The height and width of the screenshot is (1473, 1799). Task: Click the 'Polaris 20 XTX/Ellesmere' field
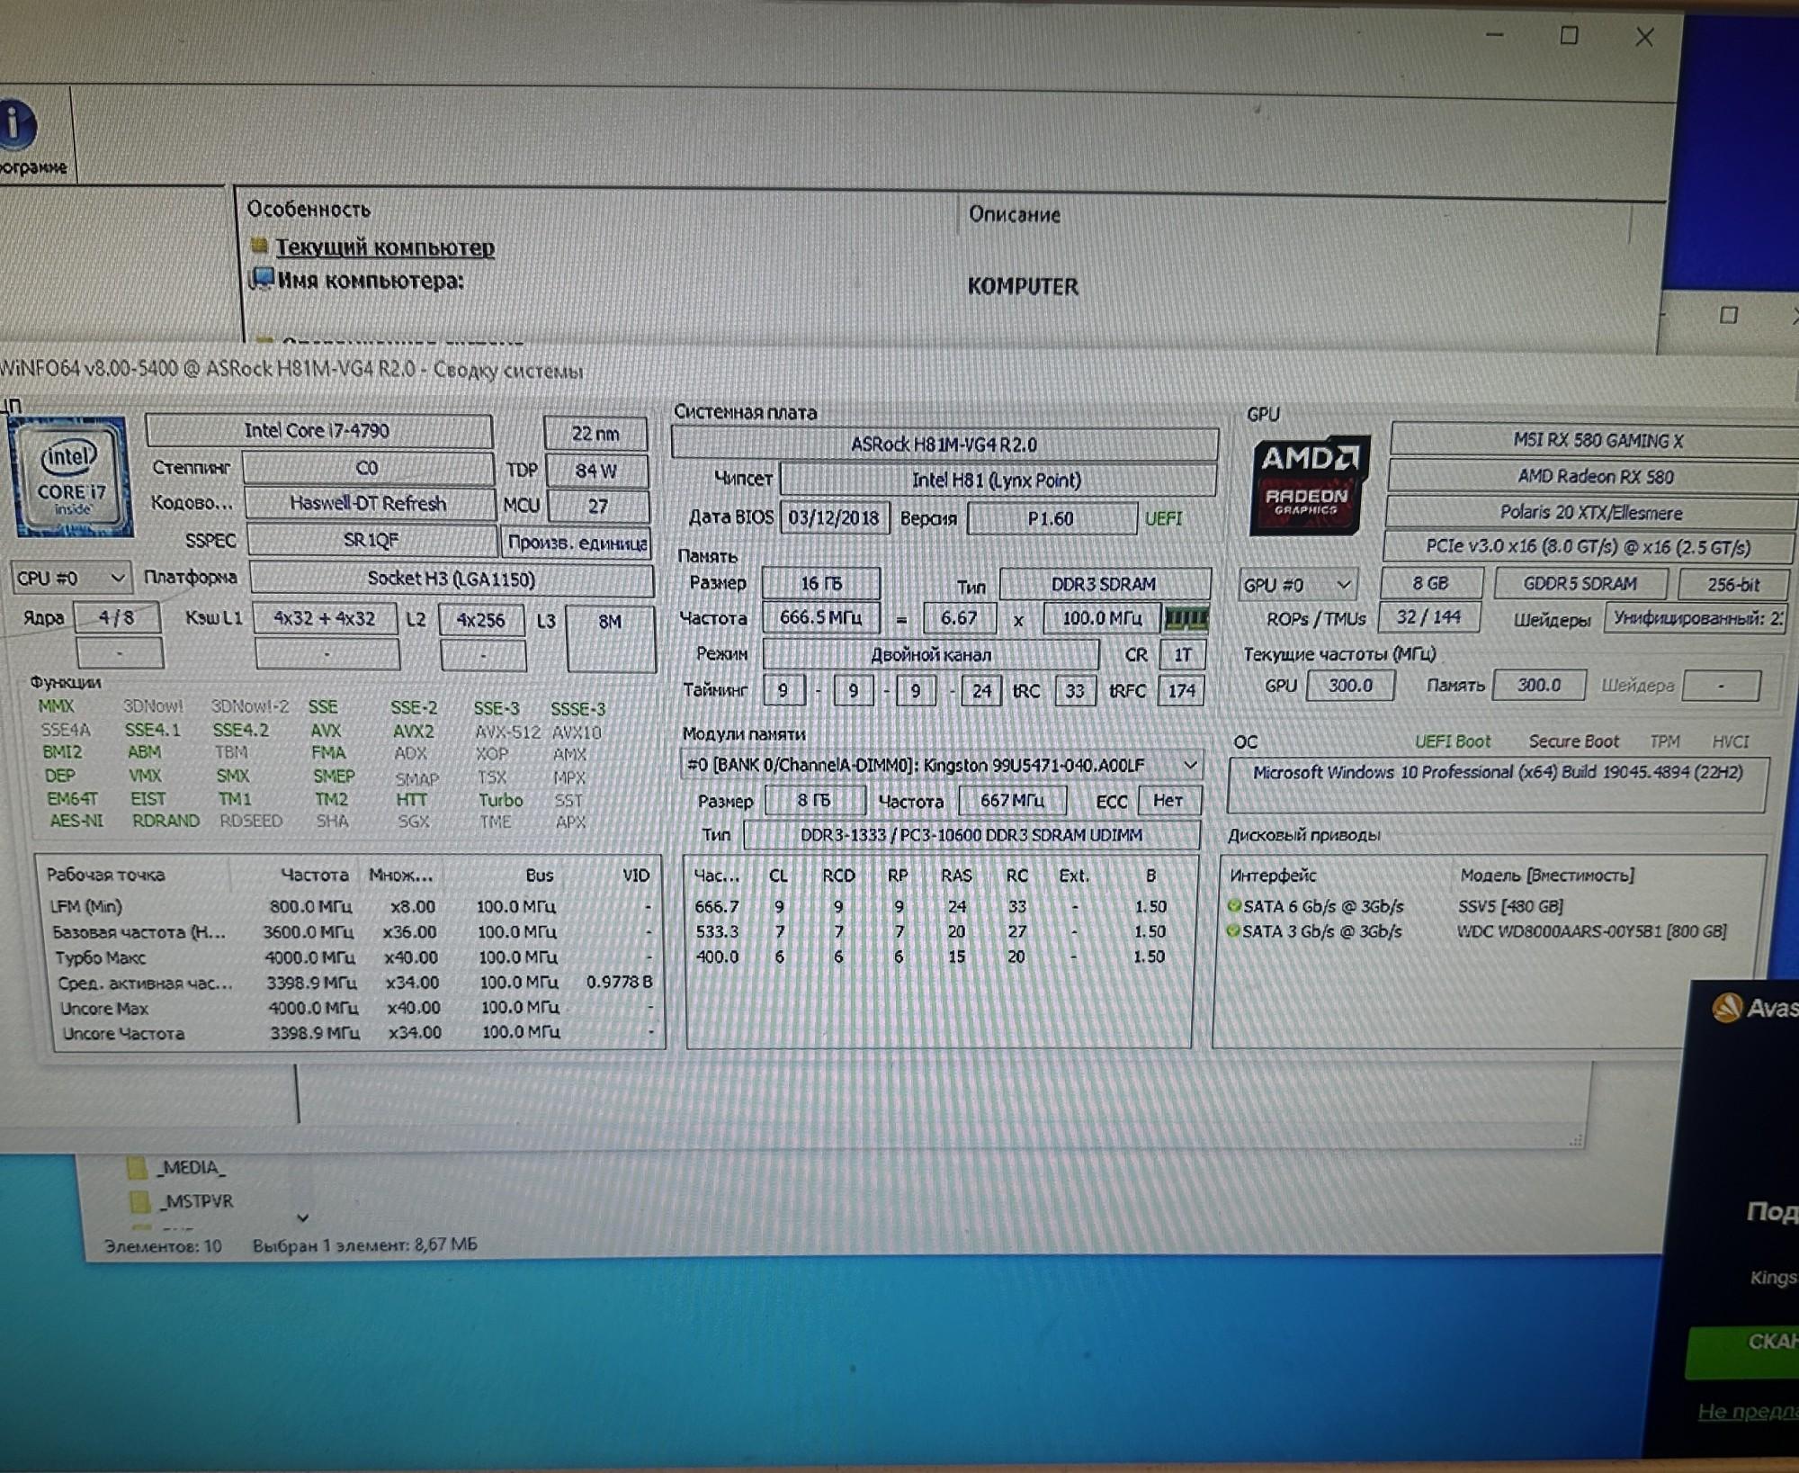pyautogui.click(x=1592, y=513)
